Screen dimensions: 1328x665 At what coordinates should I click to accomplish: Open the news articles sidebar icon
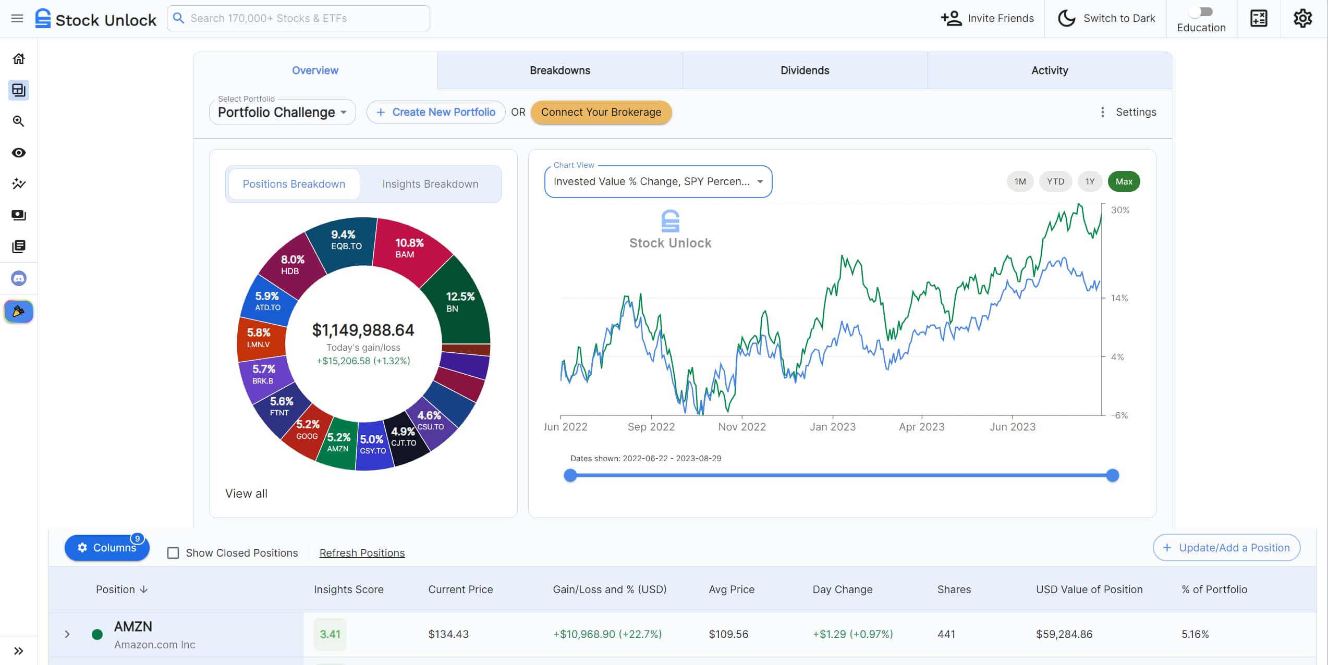pyautogui.click(x=19, y=247)
